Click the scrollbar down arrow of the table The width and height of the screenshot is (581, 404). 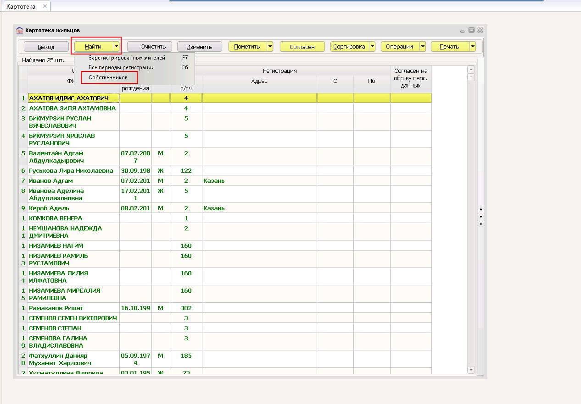[470, 369]
